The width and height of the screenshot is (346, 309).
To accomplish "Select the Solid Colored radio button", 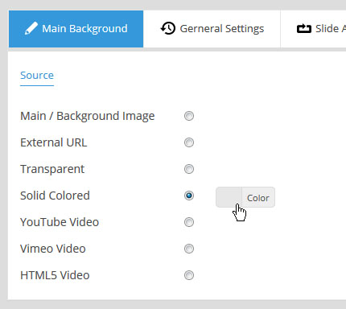I will click(x=189, y=196).
